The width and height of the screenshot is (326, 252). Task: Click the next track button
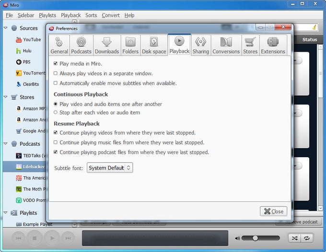68,238
